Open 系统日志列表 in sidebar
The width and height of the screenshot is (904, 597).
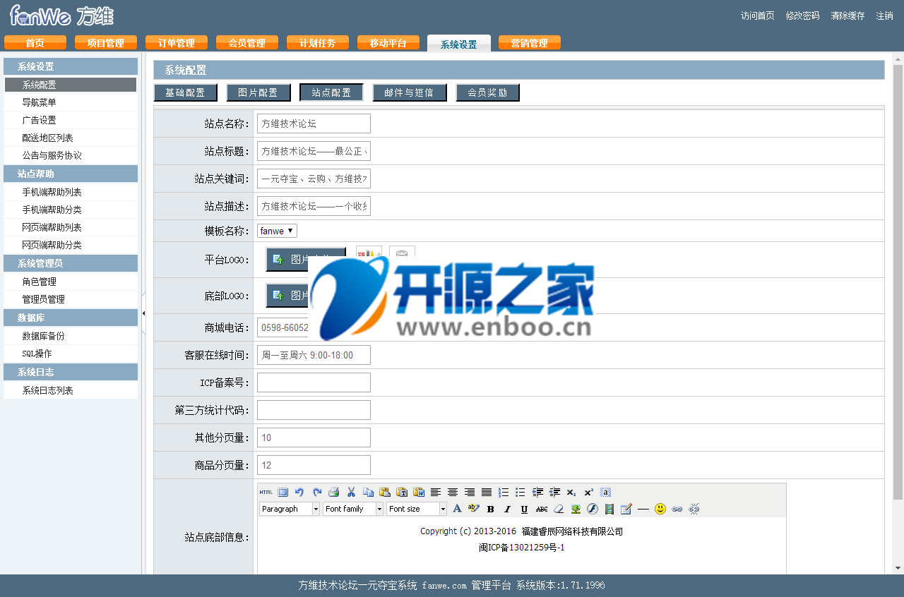tap(71, 390)
